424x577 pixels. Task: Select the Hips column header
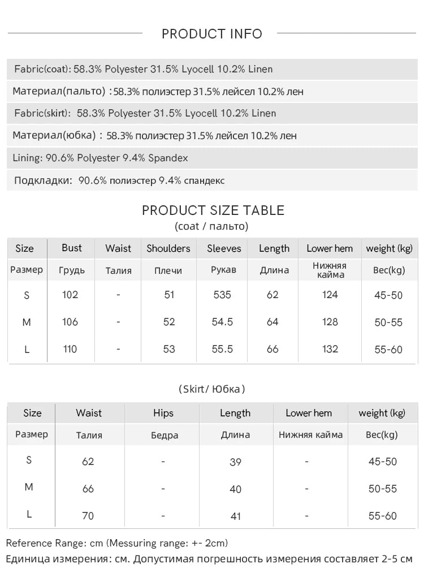(x=163, y=413)
